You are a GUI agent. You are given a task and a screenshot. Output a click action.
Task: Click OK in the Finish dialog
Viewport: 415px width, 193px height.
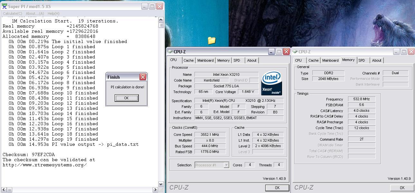127,98
